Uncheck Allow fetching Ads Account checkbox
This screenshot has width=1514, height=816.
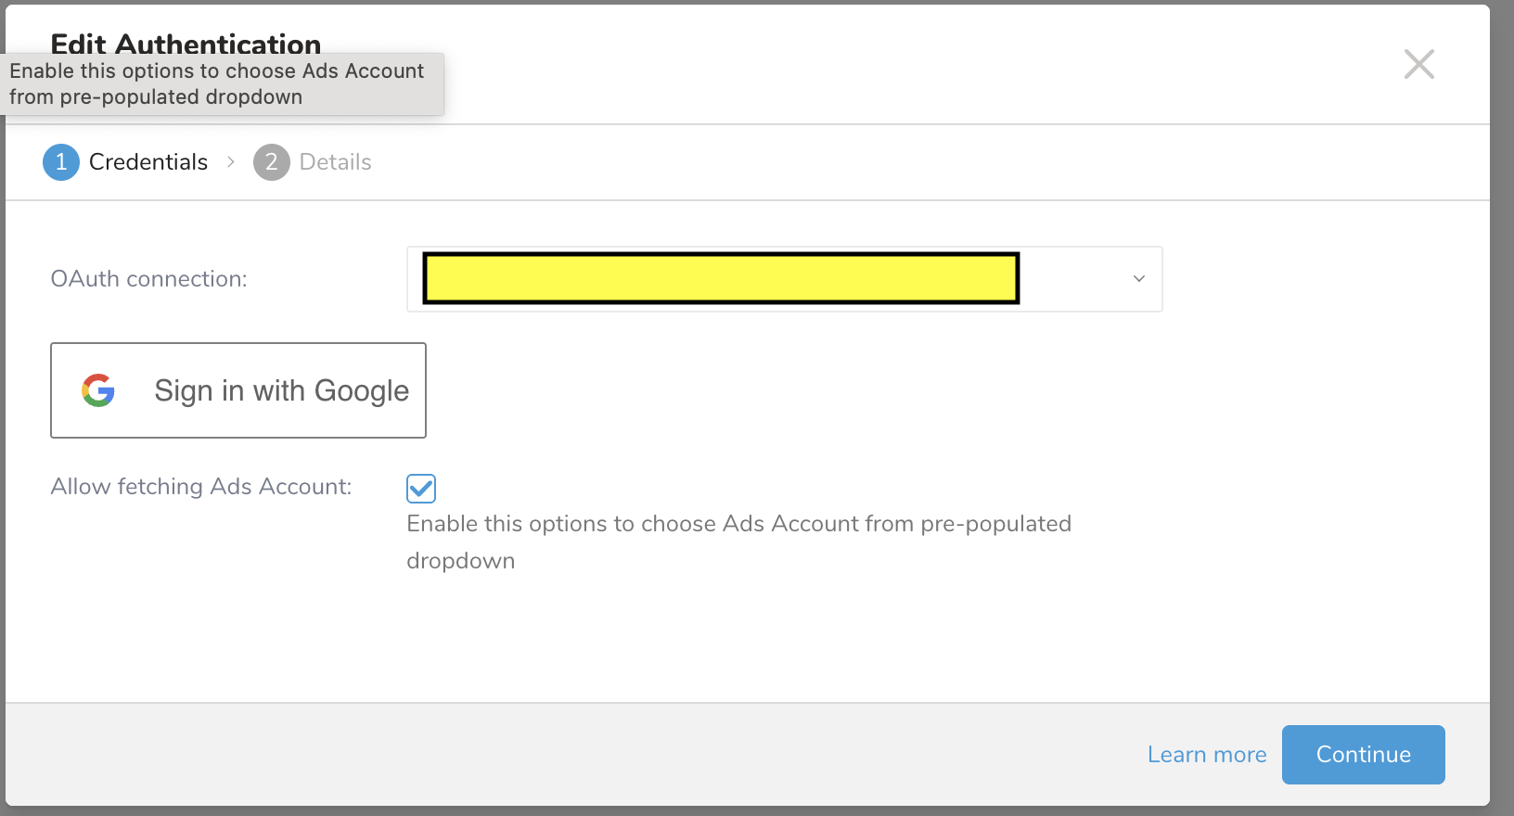coord(421,488)
